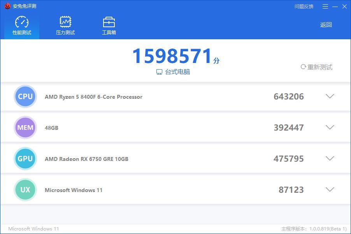Click the desktop monitor icon beside 台式电脑
Viewport: 351px width, 234px height.
159,72
